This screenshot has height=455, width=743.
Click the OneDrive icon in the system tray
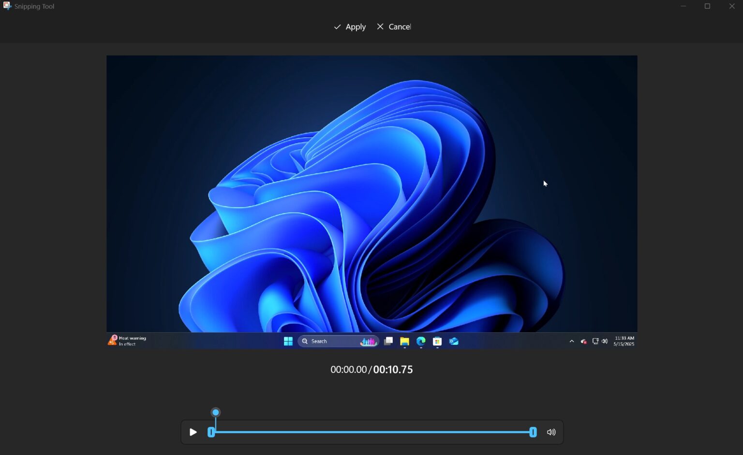tap(584, 341)
